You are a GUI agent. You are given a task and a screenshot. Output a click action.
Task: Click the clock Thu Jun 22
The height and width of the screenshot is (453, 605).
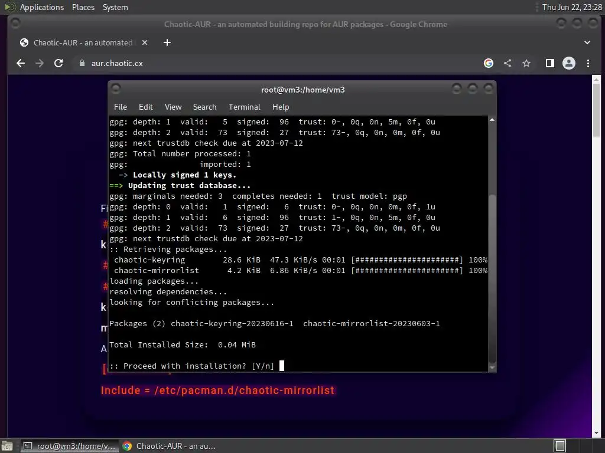tap(572, 7)
